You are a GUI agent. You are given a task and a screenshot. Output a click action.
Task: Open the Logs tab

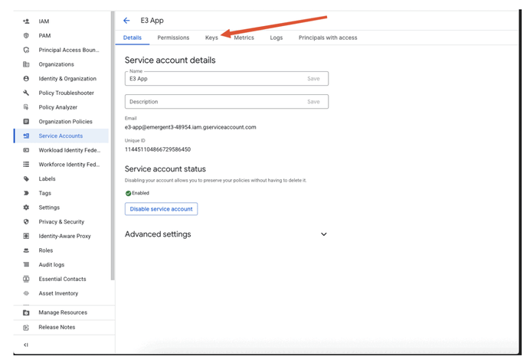click(x=277, y=38)
